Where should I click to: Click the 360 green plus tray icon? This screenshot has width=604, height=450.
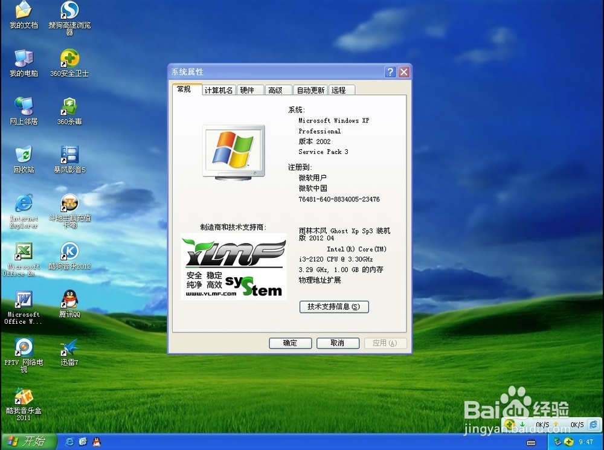coord(568,442)
